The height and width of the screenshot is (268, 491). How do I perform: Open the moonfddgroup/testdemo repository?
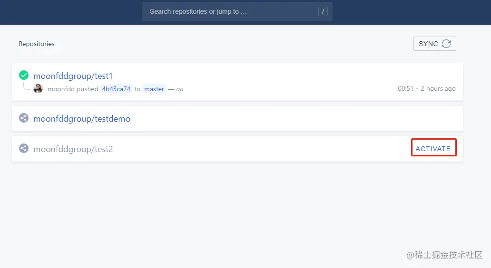82,119
